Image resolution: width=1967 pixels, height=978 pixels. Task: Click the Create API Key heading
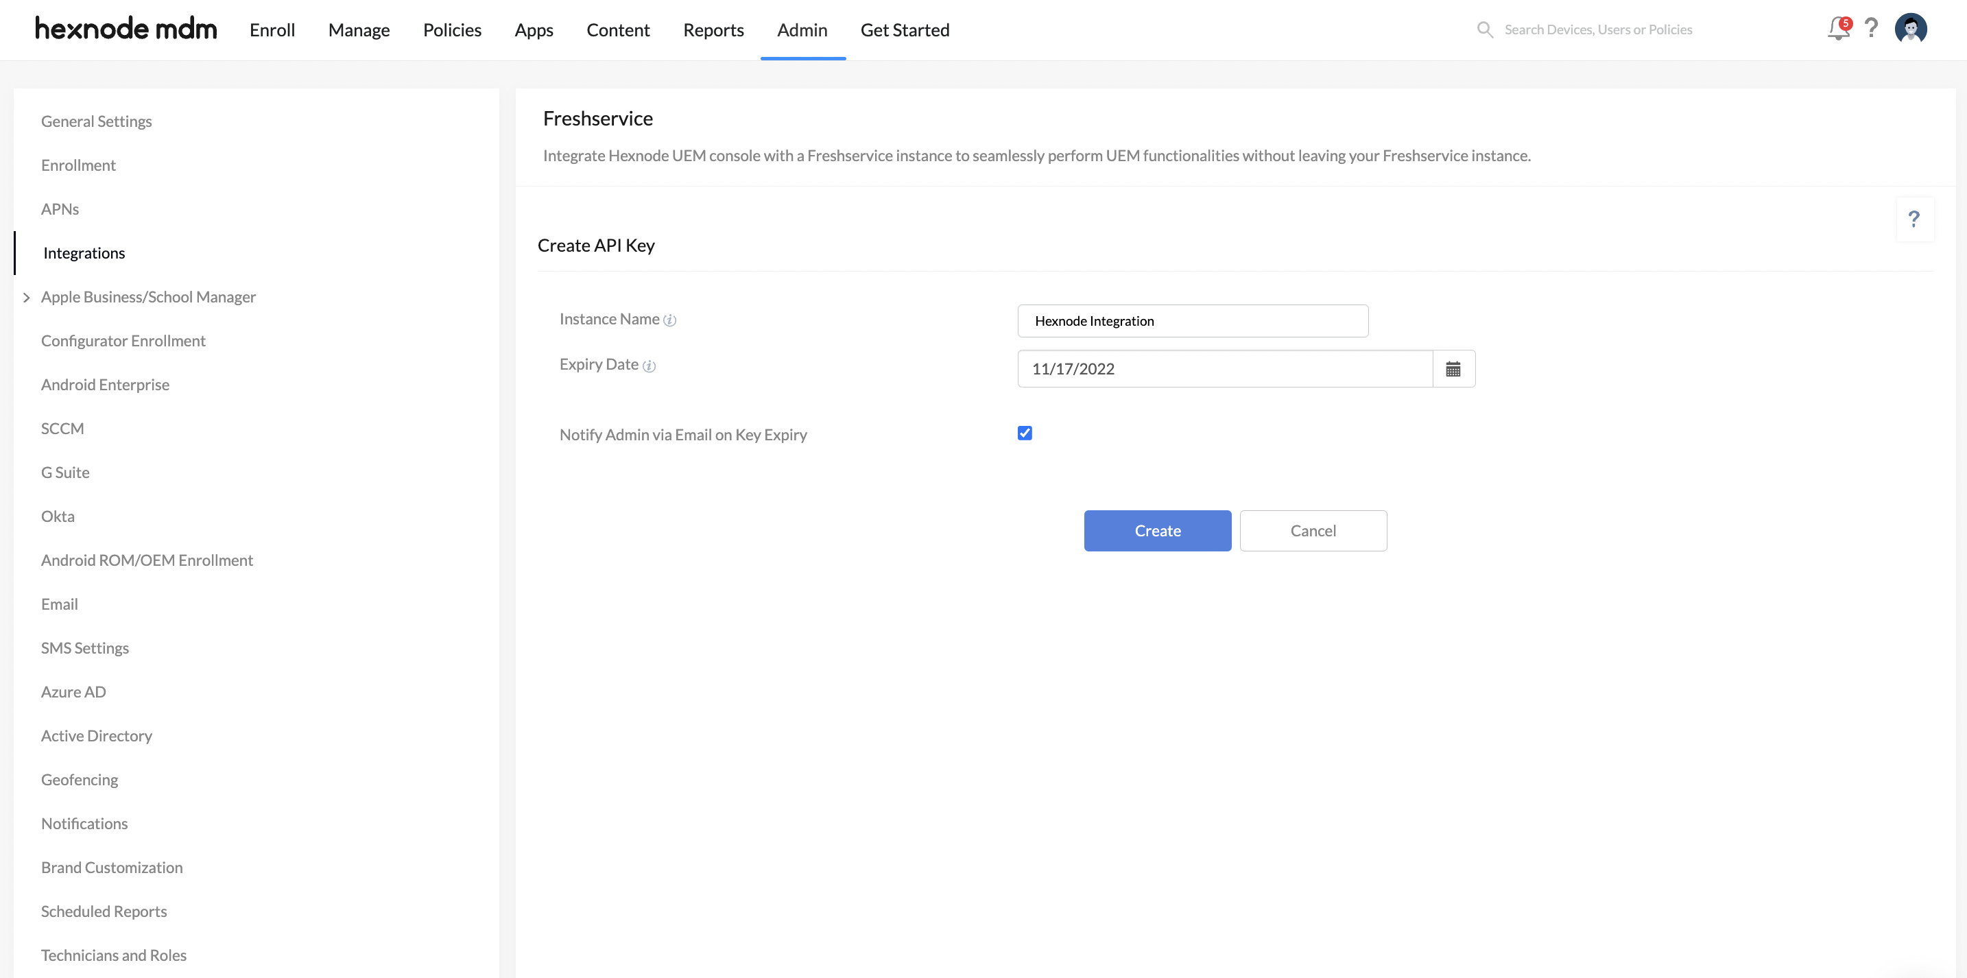(595, 246)
